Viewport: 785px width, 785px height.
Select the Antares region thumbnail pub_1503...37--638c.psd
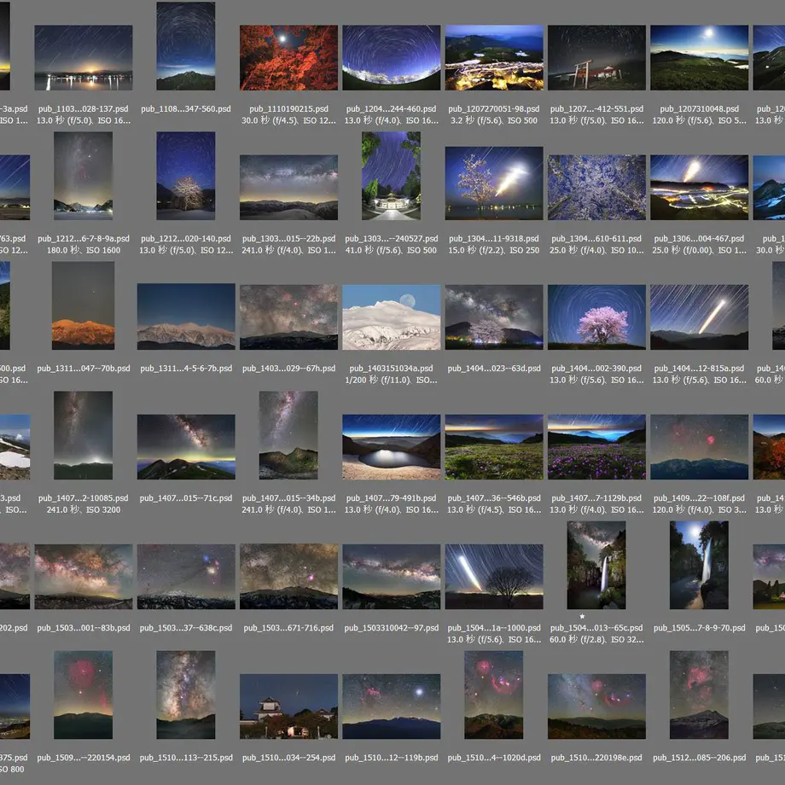[186, 576]
